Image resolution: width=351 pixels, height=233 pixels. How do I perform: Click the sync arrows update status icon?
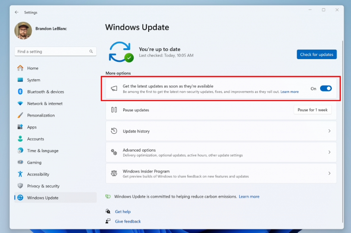pyautogui.click(x=121, y=52)
